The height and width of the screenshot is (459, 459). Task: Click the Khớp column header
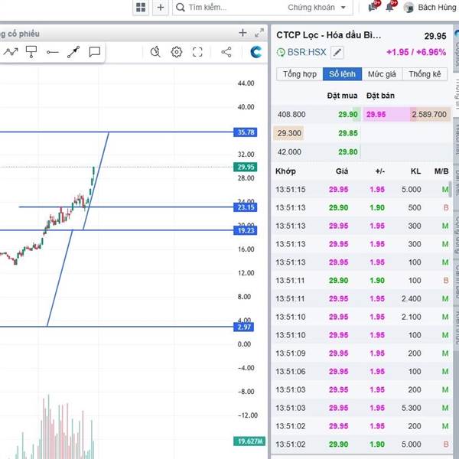click(x=285, y=171)
